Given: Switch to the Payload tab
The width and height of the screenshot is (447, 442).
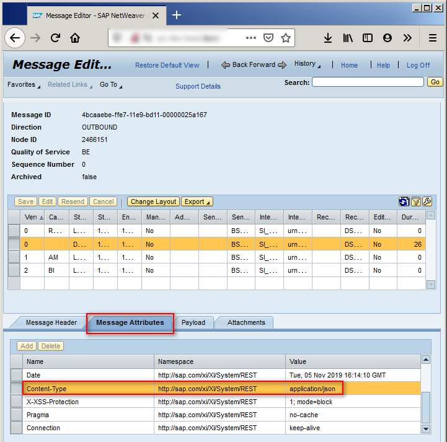Looking at the screenshot, I should coord(193,322).
